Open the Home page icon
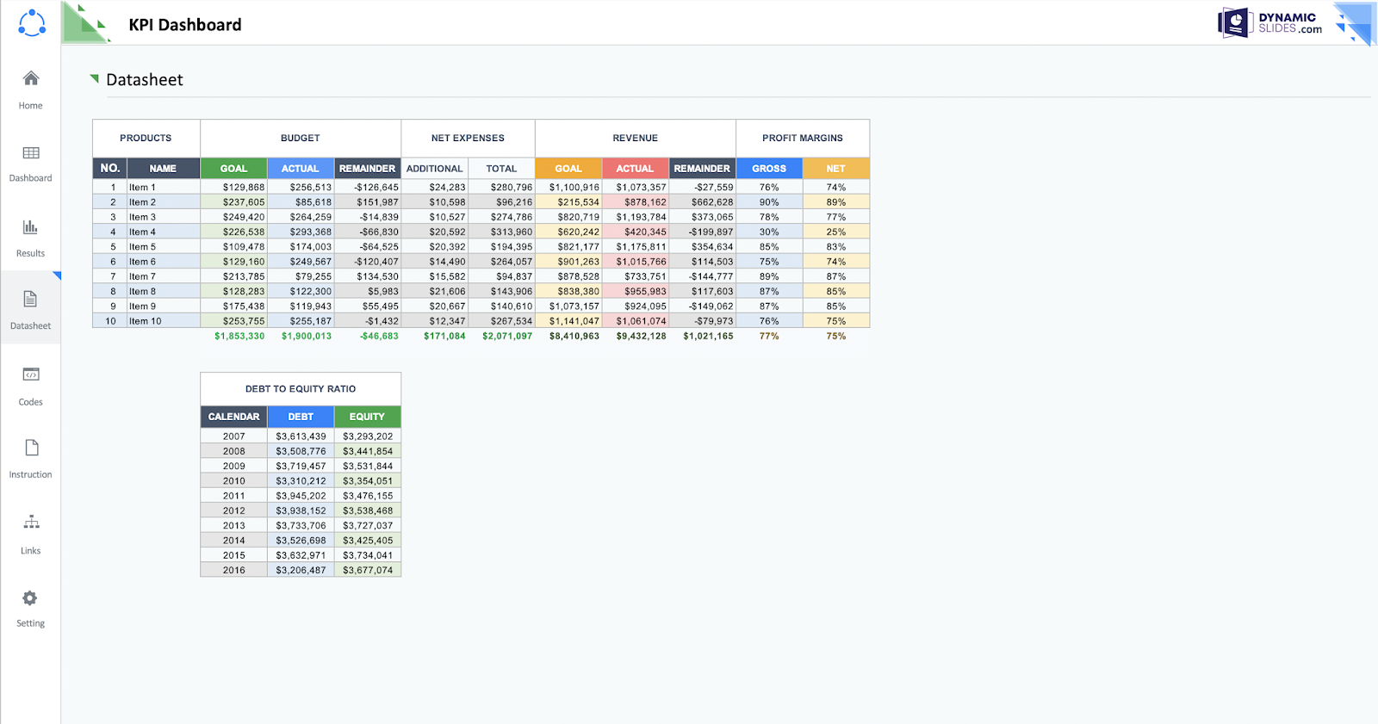 tap(31, 78)
